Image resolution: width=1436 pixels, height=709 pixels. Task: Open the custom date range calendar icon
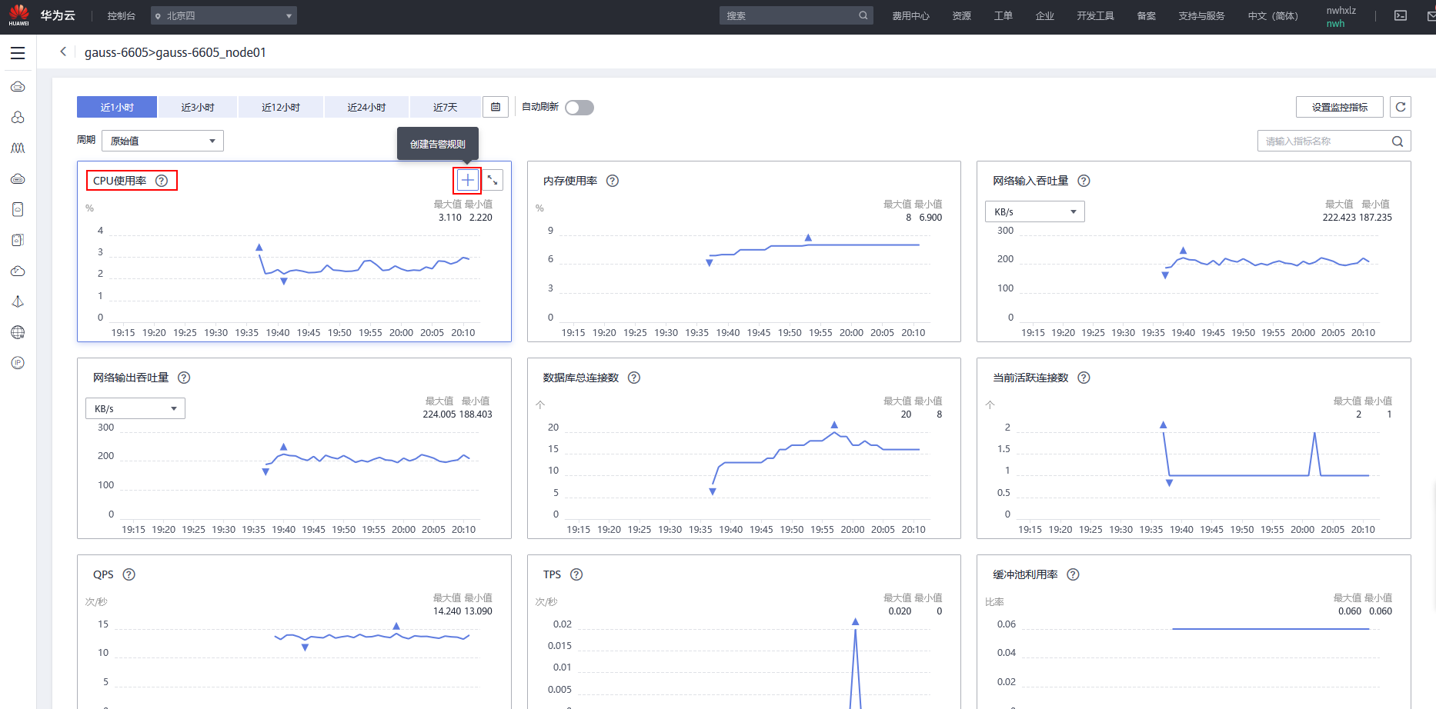click(x=496, y=107)
